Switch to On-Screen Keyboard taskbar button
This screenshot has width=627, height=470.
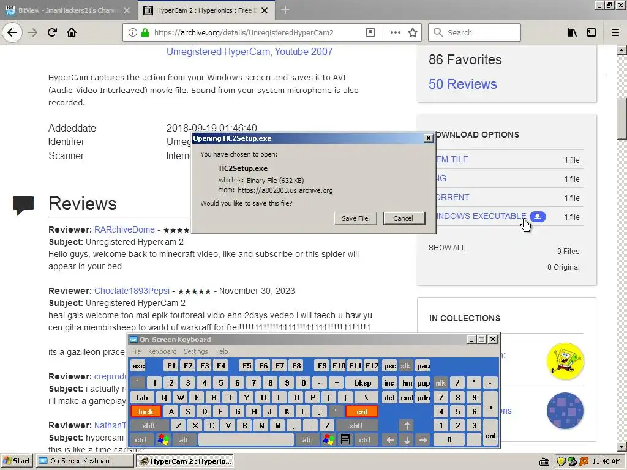[x=84, y=461]
